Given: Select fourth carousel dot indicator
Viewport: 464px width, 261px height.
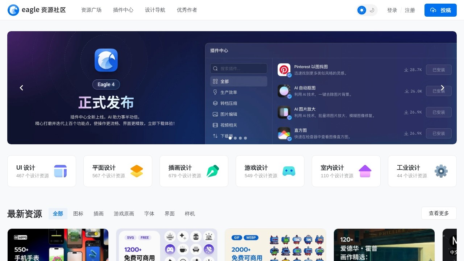Looking at the screenshot, I should (x=245, y=138).
